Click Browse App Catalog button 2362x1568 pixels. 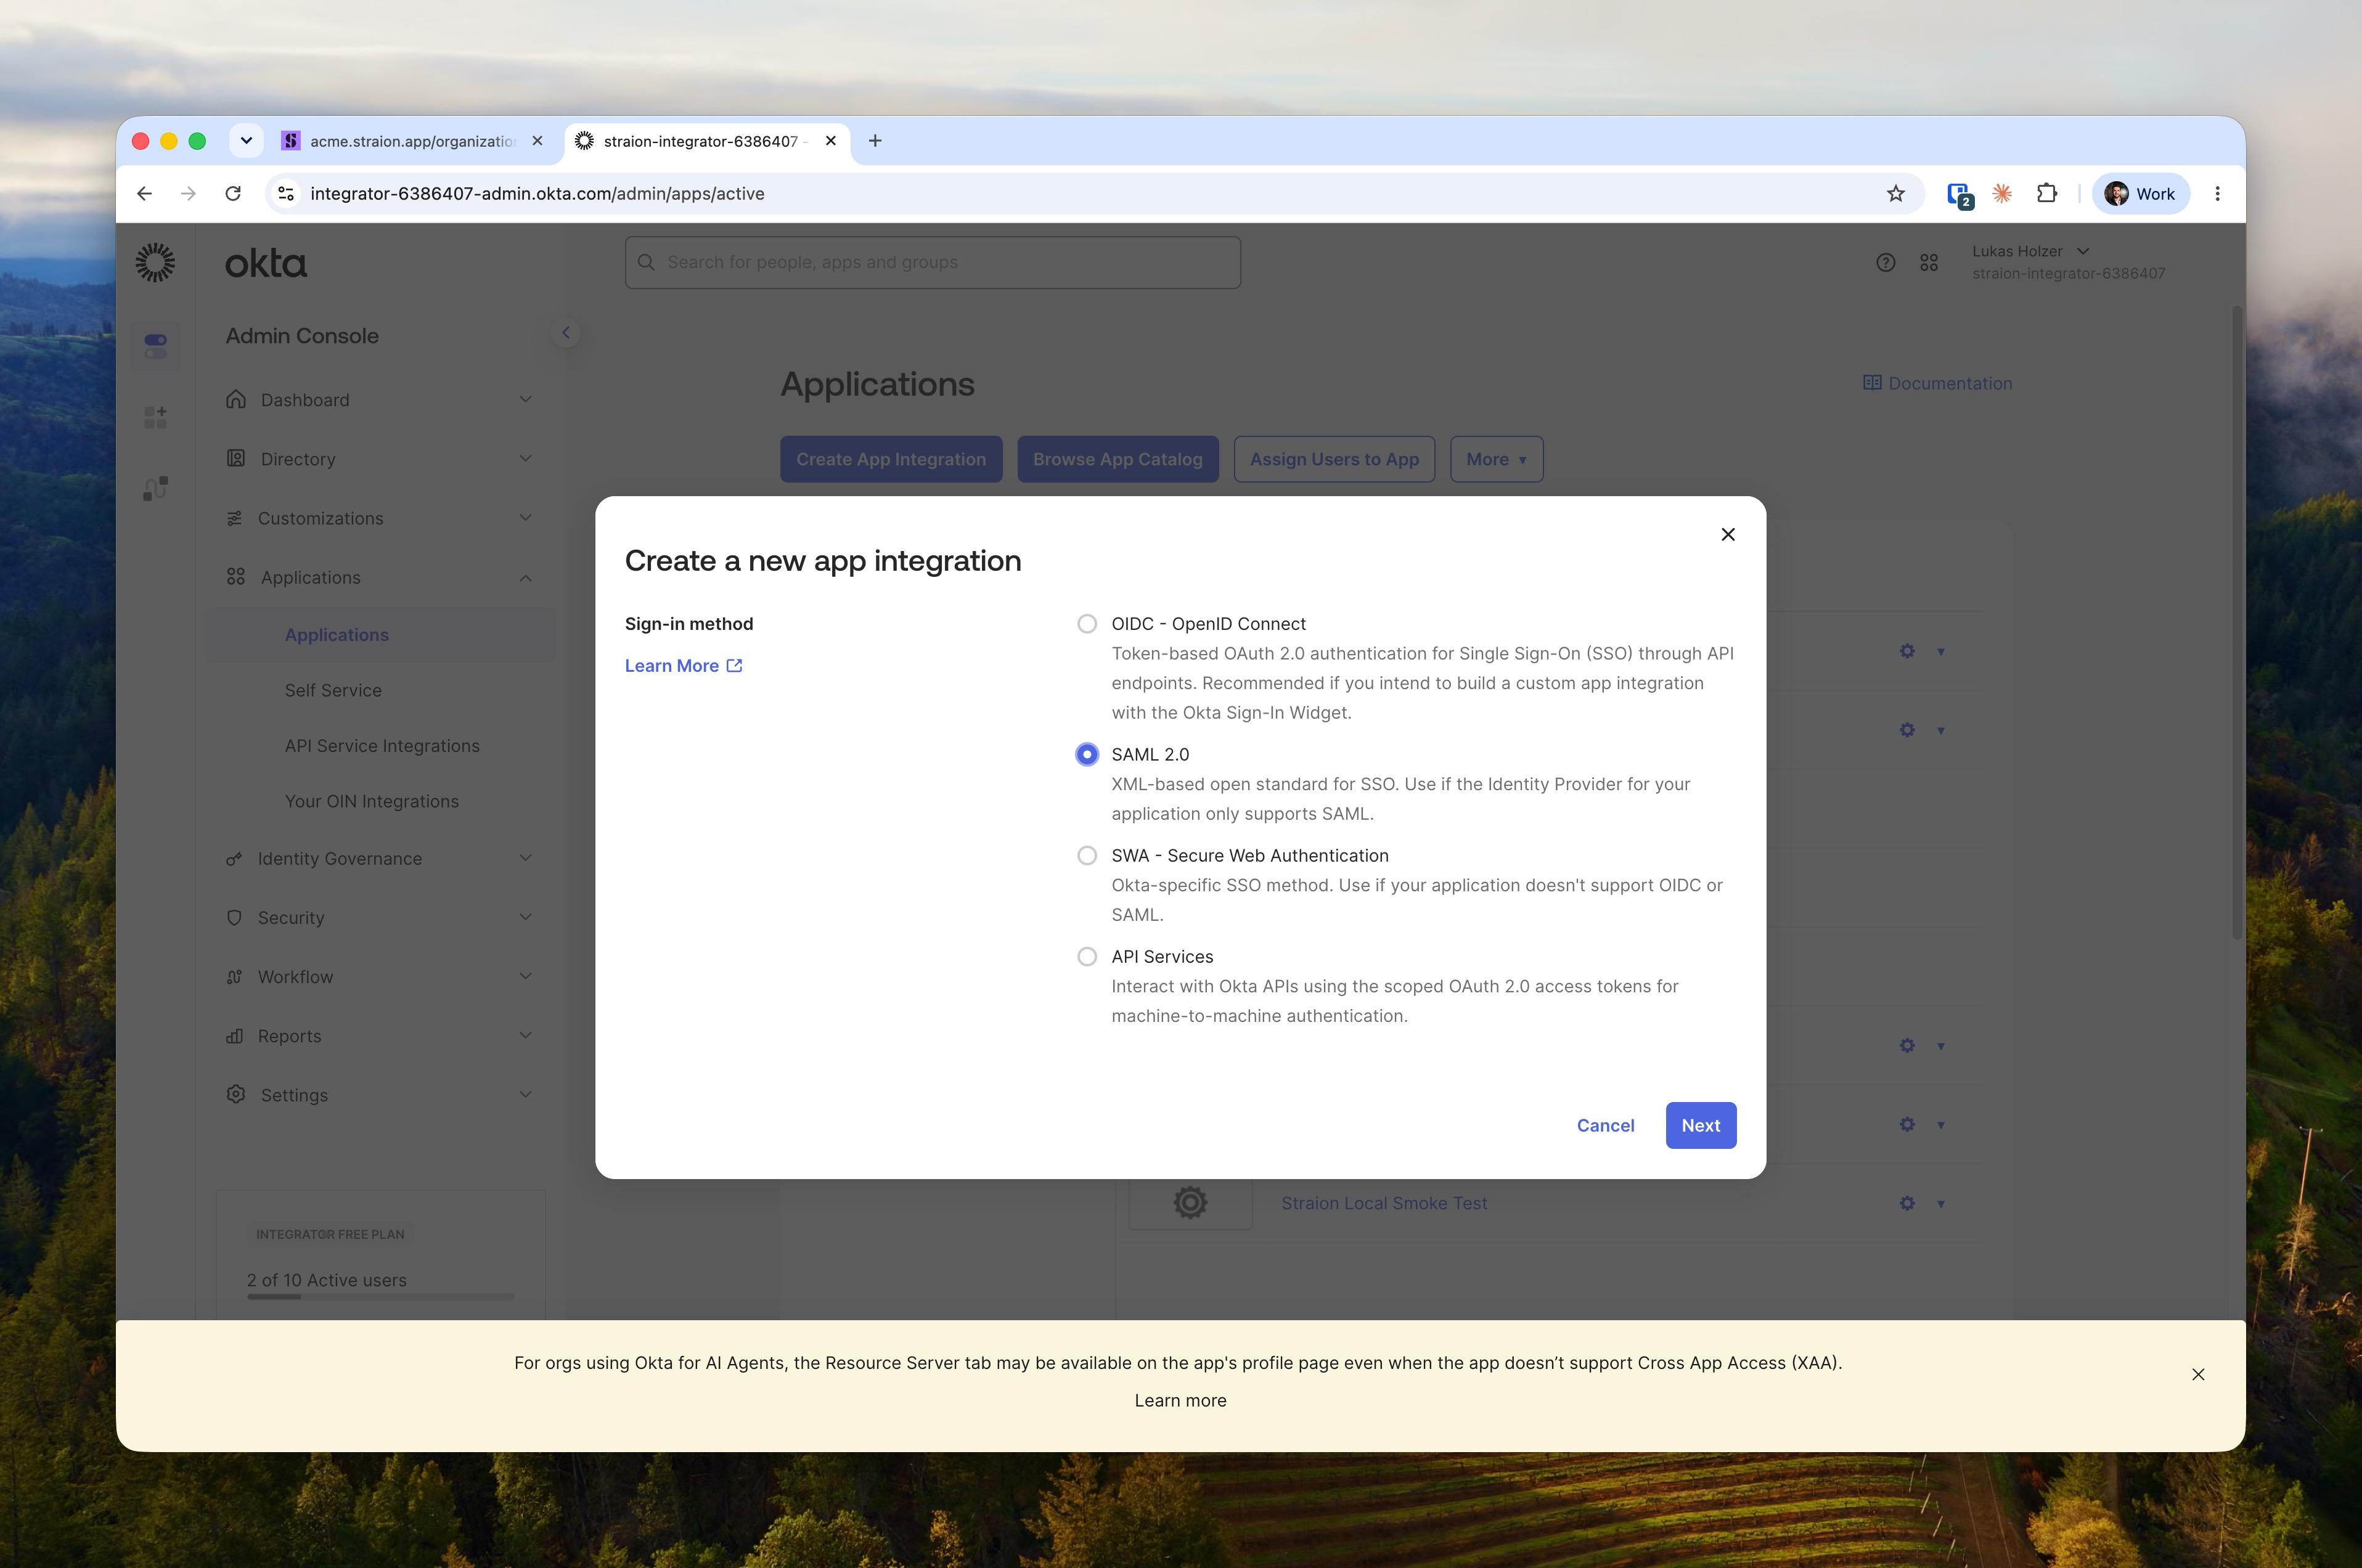(x=1117, y=460)
